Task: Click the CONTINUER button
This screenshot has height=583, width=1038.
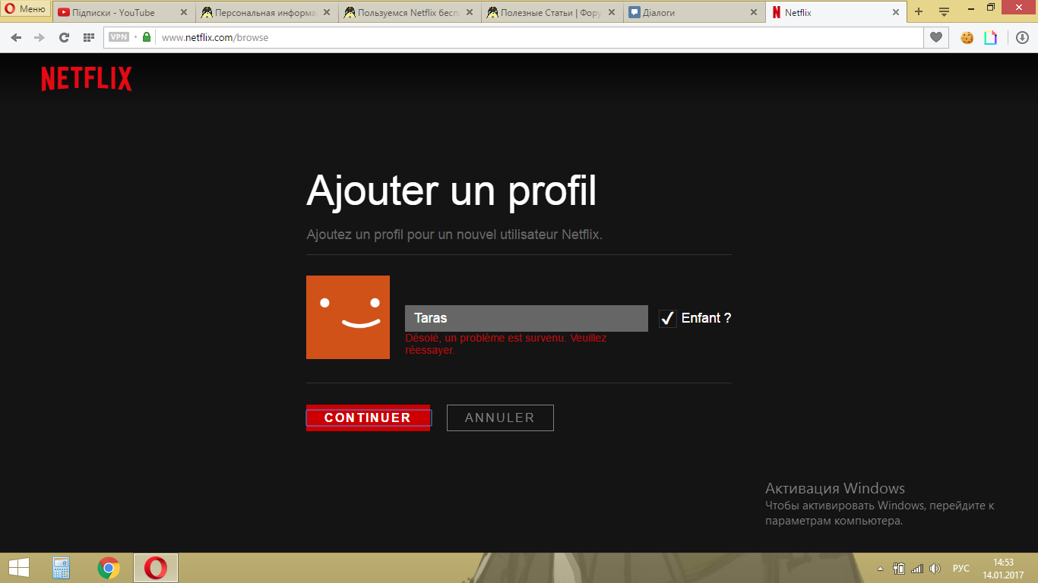Action: point(369,418)
